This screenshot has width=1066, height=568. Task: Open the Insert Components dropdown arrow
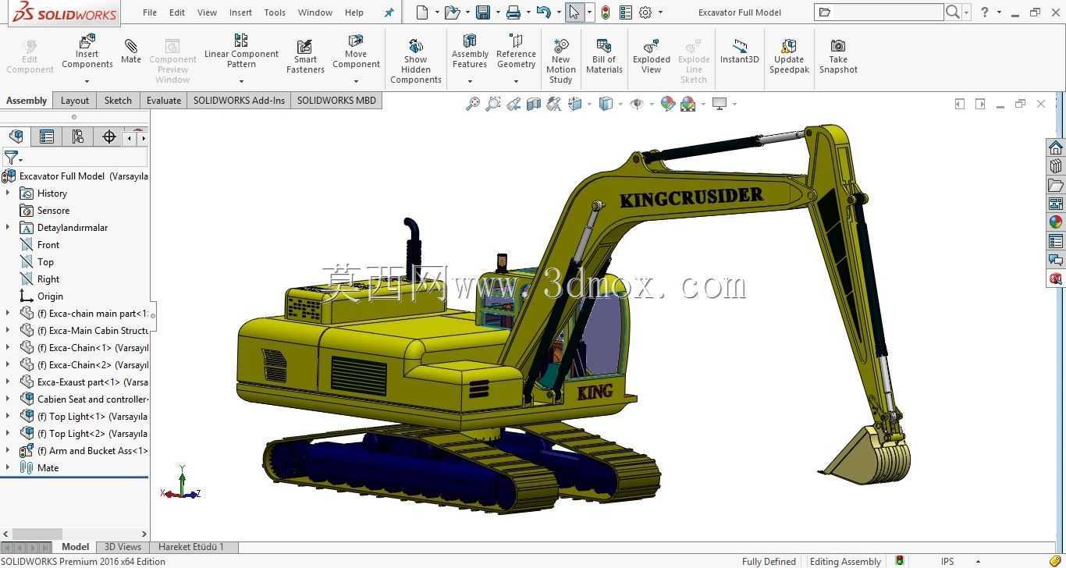click(x=87, y=81)
